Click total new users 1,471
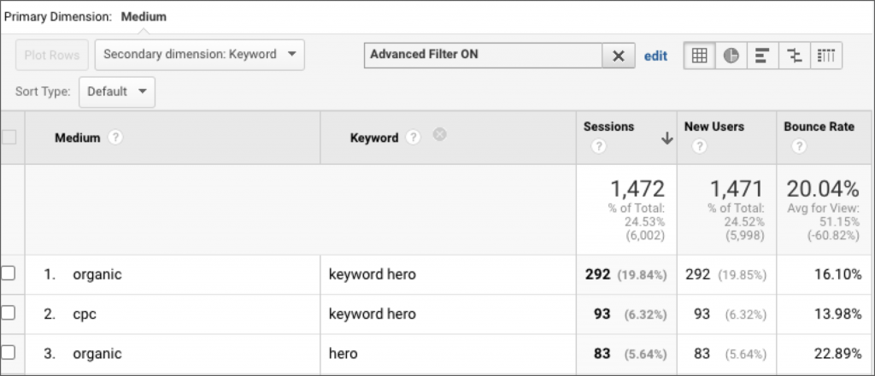The width and height of the screenshot is (875, 376). pyautogui.click(x=736, y=189)
